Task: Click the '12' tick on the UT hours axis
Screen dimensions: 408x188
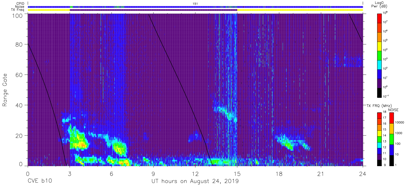Action: point(195,174)
